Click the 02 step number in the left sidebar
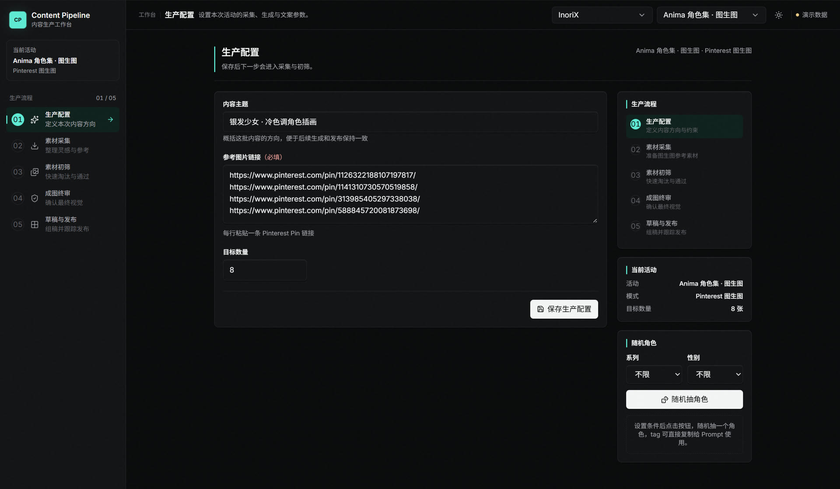 17,146
